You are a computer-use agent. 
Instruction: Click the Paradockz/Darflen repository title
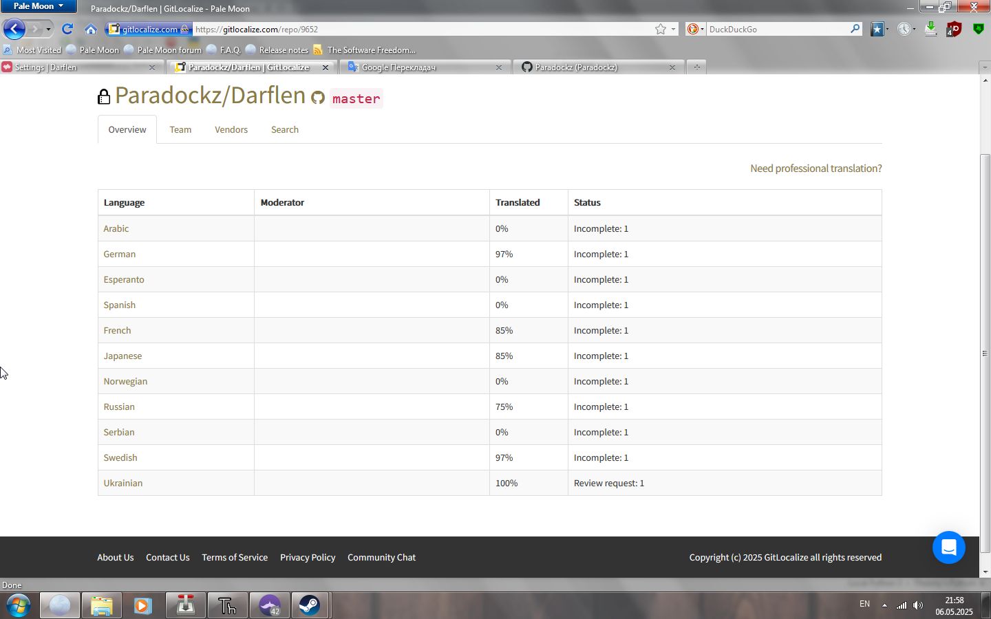pos(210,95)
